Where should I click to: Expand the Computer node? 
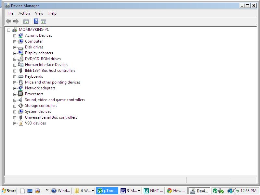click(x=15, y=42)
